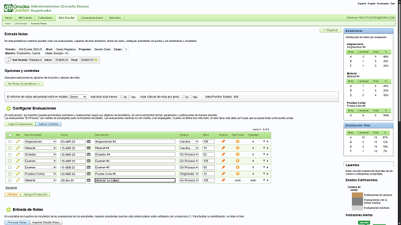Image resolution: width=401 pixels, height=225 pixels.
Task: Open Tipo Actividad dropdown showing Pruebas Cortas
Action: 40,174
